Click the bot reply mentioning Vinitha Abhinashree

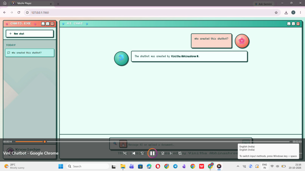(x=189, y=57)
